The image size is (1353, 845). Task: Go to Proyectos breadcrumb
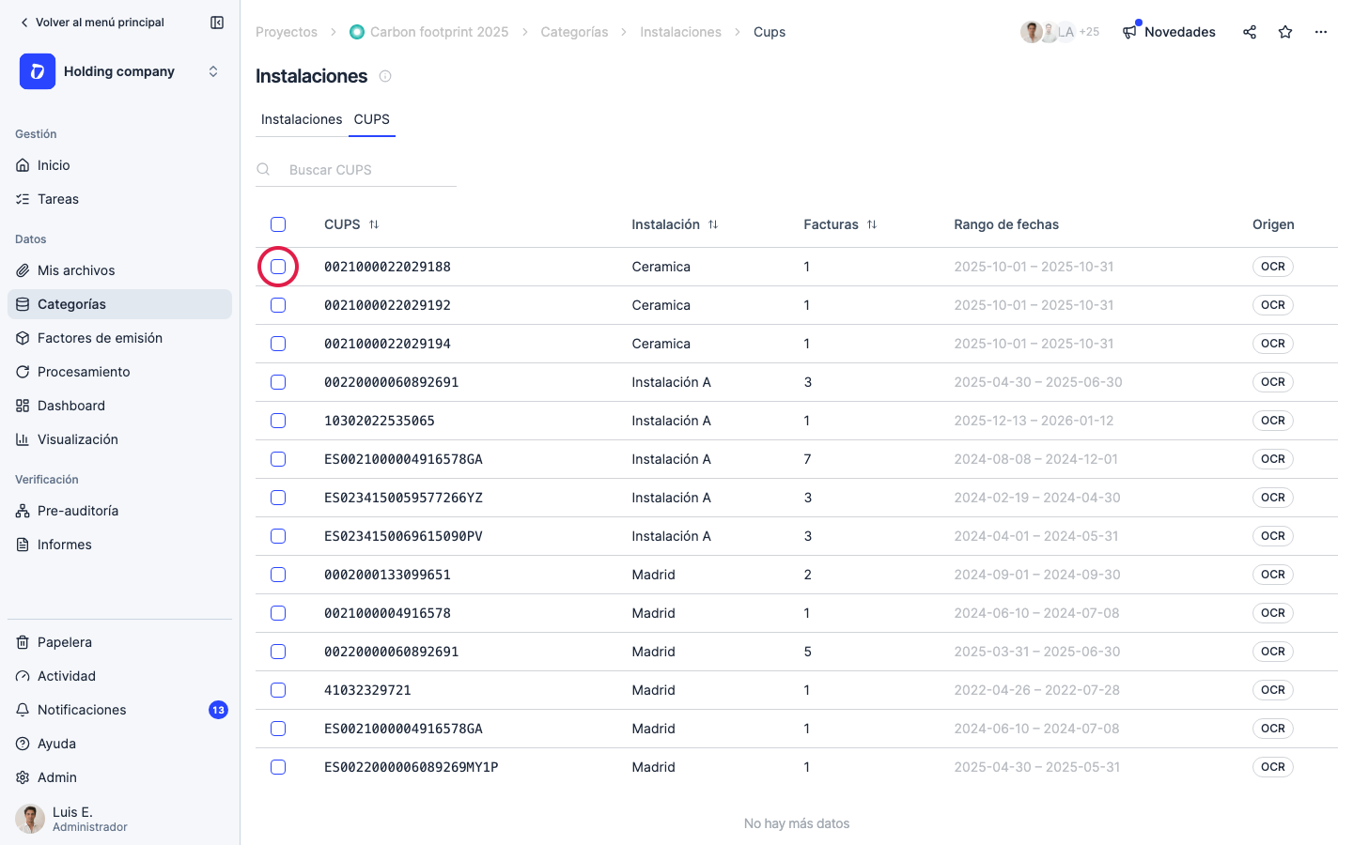[x=287, y=32]
